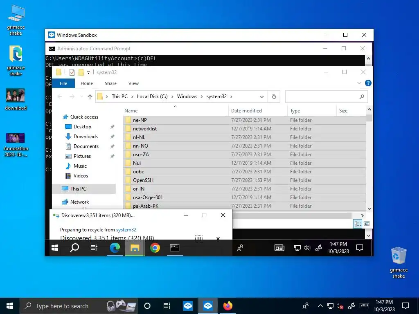Image resolution: width=419 pixels, height=314 pixels.
Task: Switch to details view layout icon
Action: 358,224
